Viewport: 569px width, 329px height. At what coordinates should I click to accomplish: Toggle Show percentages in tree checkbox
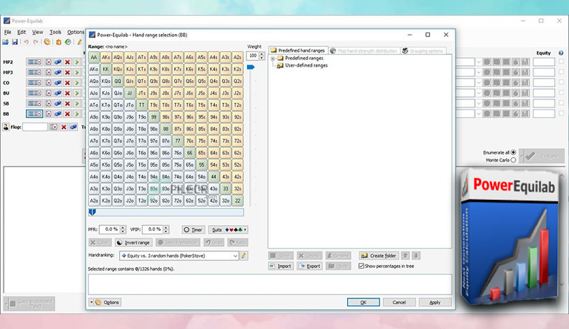pos(361,266)
